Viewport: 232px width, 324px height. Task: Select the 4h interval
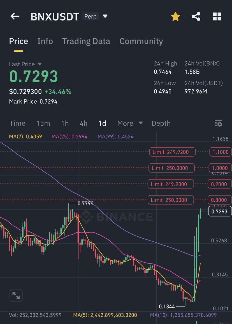tap(83, 123)
